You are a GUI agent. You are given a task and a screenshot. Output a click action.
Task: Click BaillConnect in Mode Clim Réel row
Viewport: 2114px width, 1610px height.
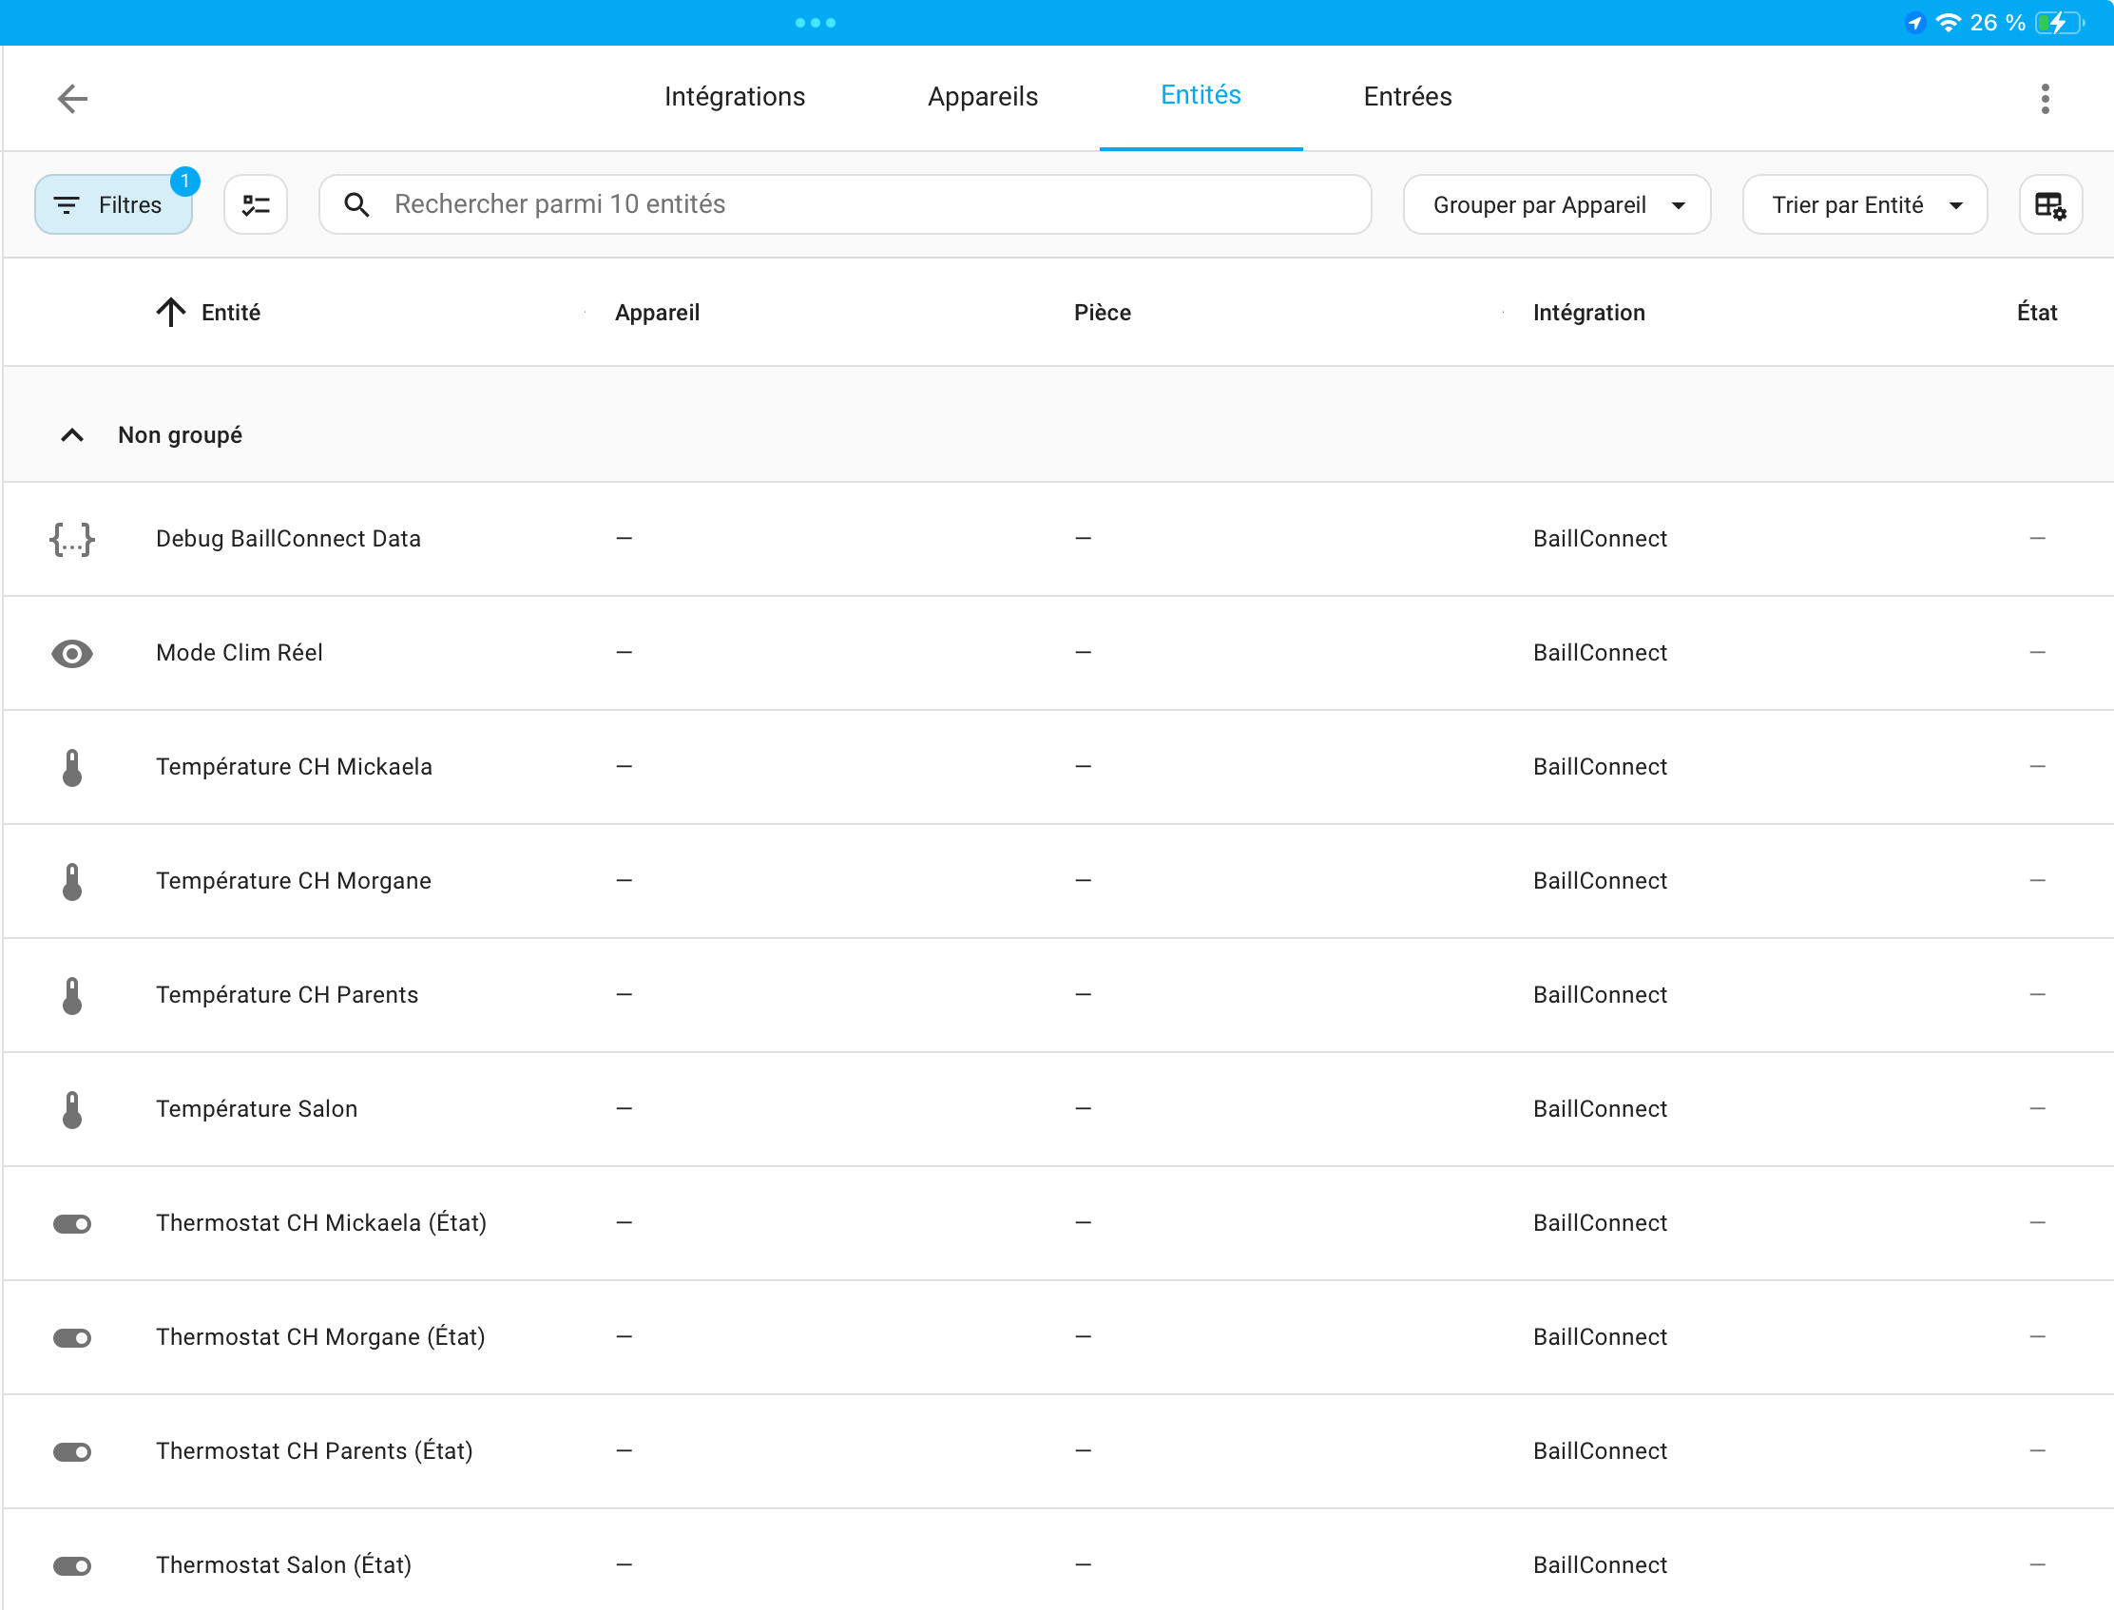click(x=1600, y=653)
